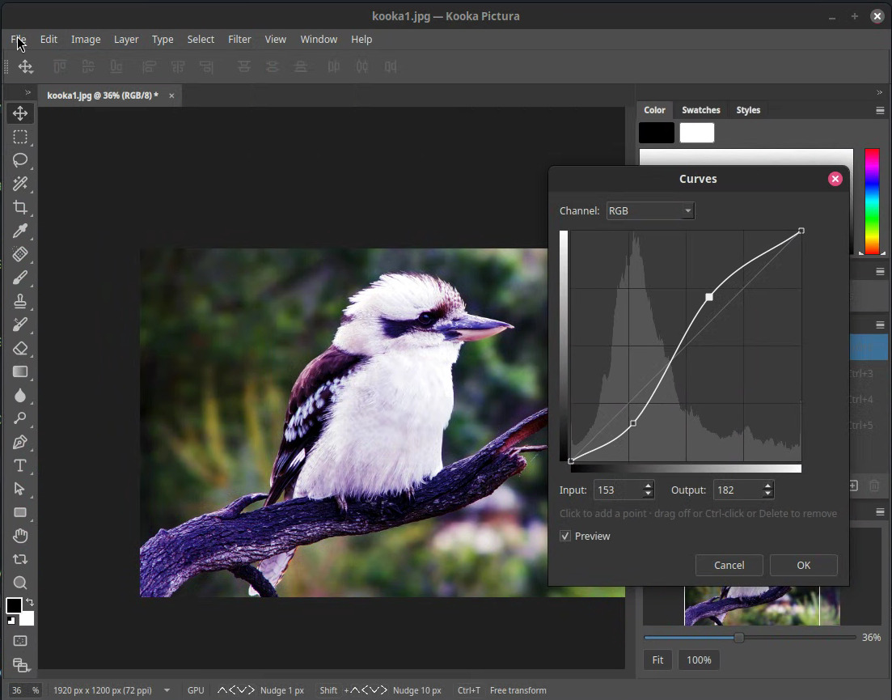The image size is (892, 700).
Task: Click Cancel in Curves dialog
Action: [x=729, y=565]
